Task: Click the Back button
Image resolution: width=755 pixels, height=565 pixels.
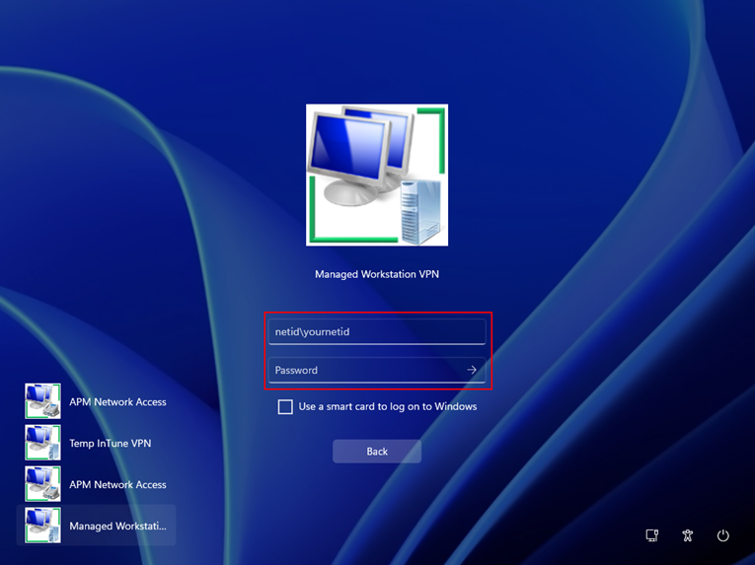Action: click(377, 452)
